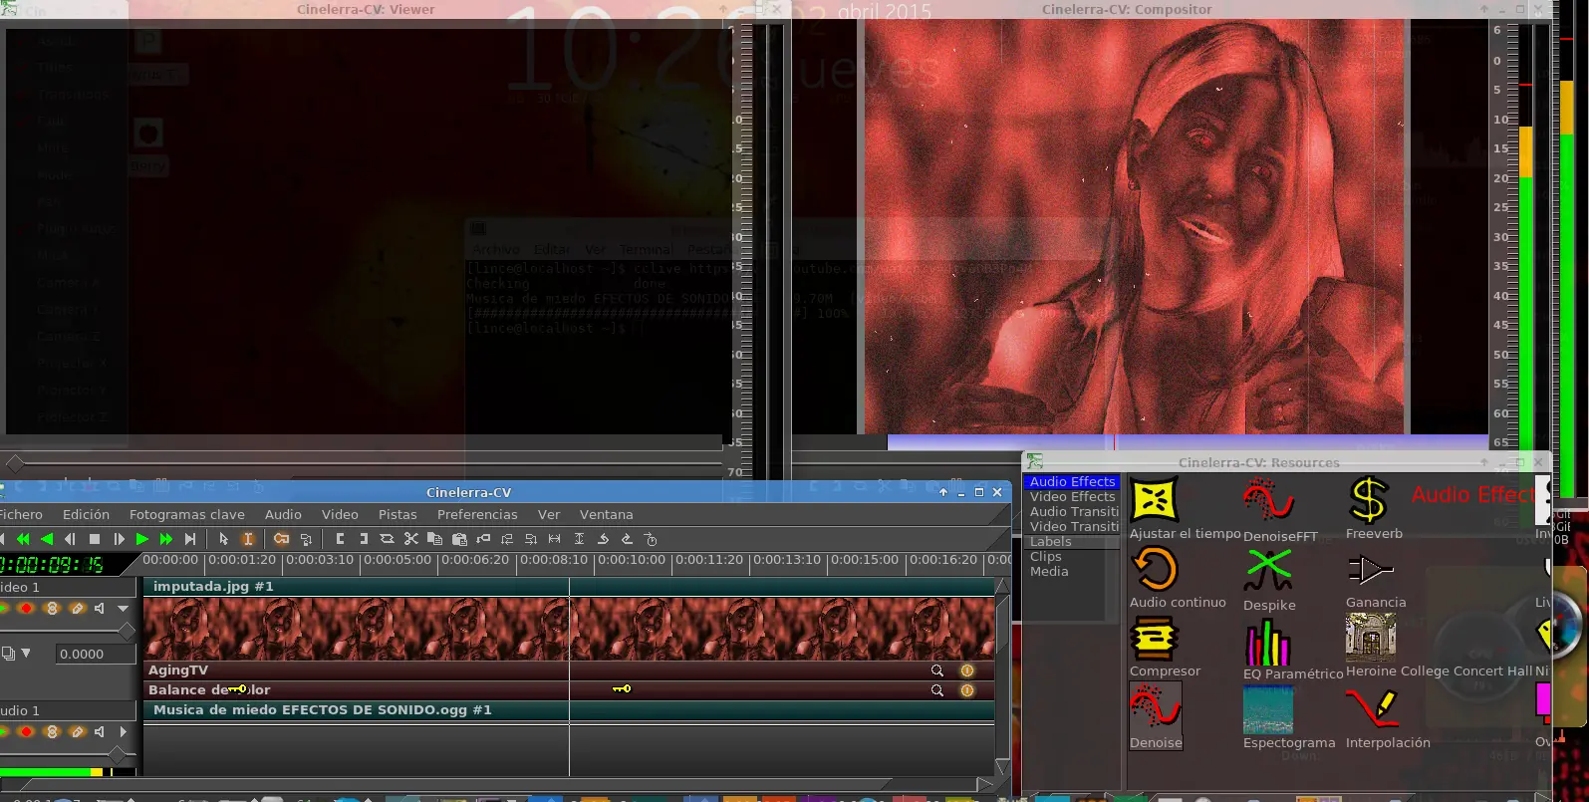Image resolution: width=1589 pixels, height=802 pixels.
Task: Select the I-beam cut-and-paste editing mode
Action: coord(248,539)
